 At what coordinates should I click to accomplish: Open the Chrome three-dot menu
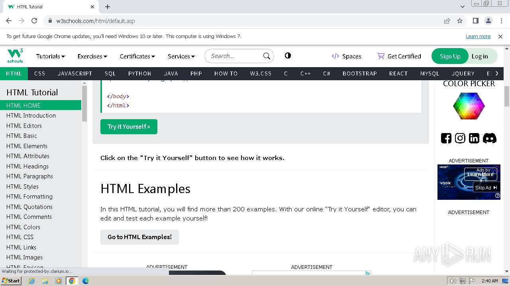click(x=501, y=21)
